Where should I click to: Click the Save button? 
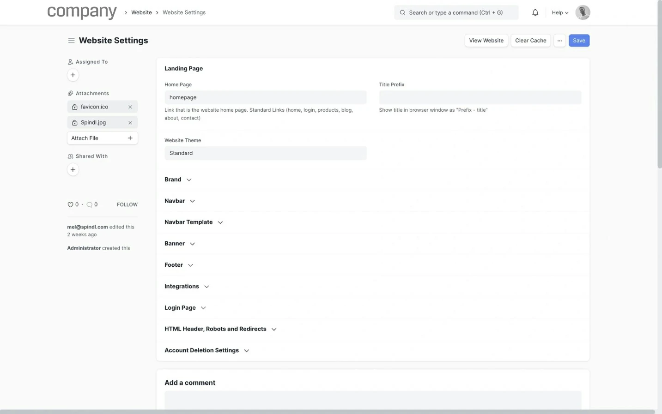pos(579,41)
